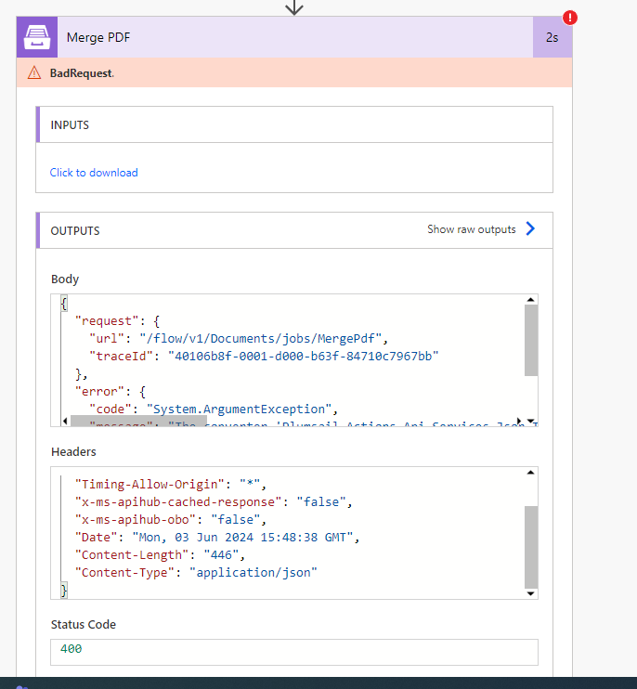Click the Headers vertical scrollbar thumb
Viewport: 637px width, 689px height.
(530, 546)
